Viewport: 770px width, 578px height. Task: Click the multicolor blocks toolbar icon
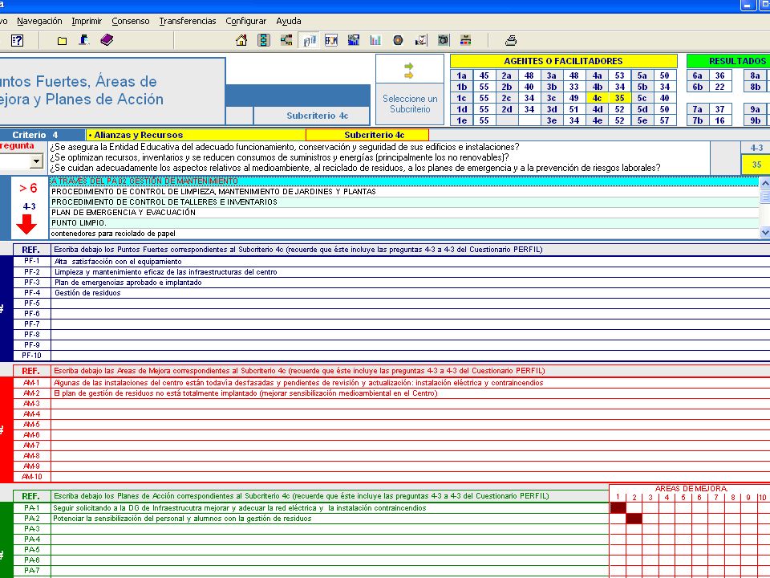tap(465, 40)
